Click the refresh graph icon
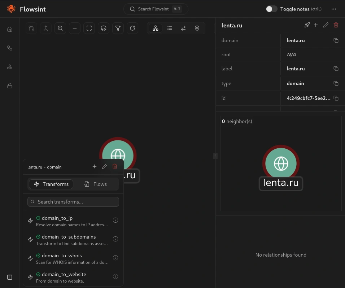Image resolution: width=345 pixels, height=288 pixels. [x=132, y=28]
